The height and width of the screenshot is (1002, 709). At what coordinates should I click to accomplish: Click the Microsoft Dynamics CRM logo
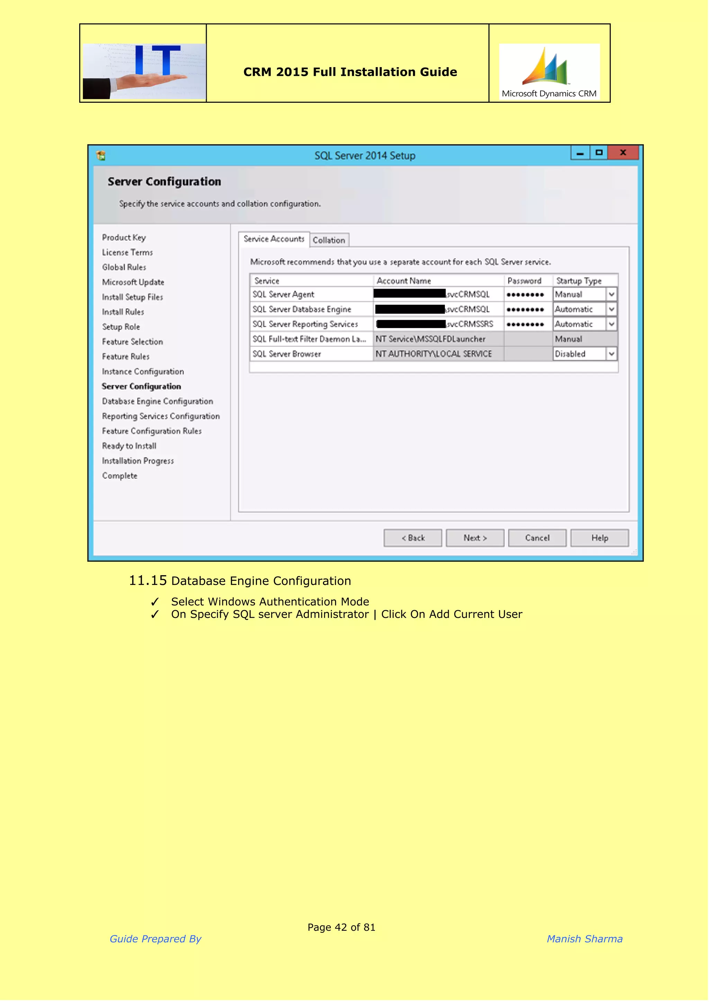[549, 72]
